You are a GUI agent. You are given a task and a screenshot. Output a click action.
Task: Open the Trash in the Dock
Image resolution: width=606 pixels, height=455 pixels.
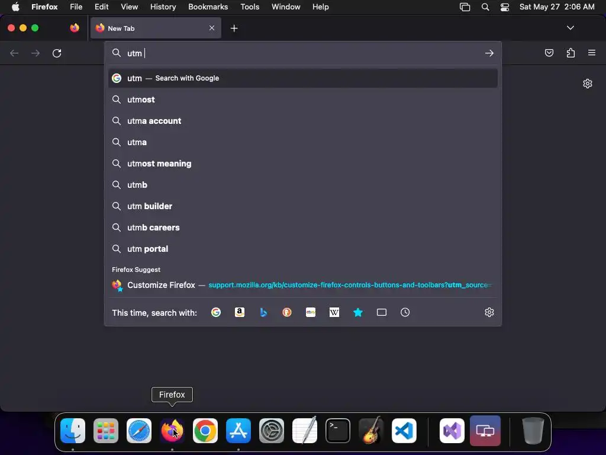(533, 431)
